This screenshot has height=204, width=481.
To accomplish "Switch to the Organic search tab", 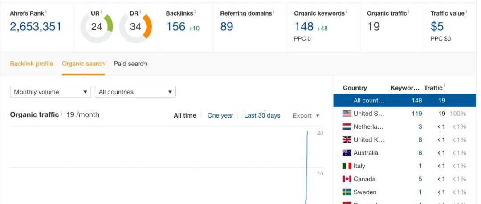I will 83,64.
